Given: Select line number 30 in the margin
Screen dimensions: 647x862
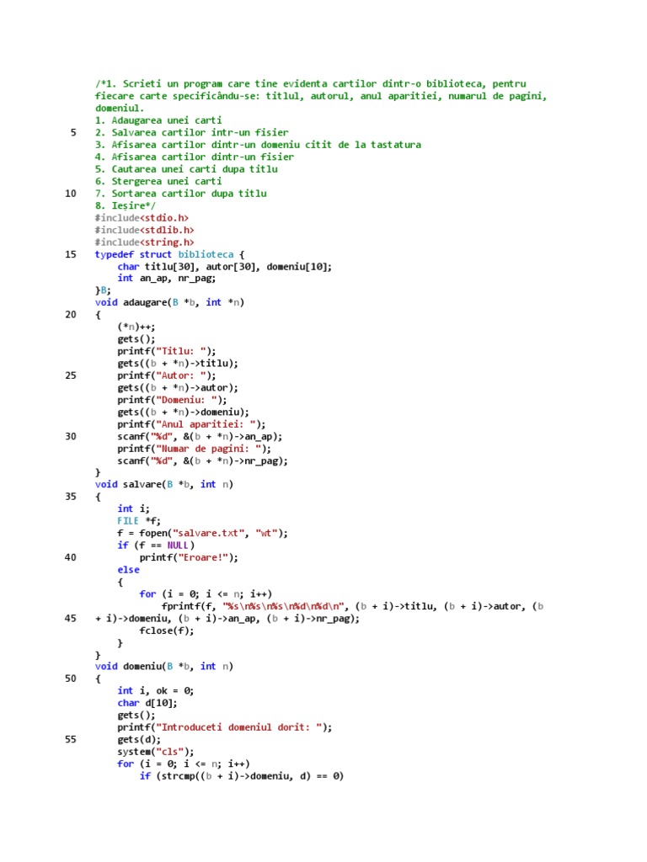Looking at the screenshot, I should click(71, 437).
